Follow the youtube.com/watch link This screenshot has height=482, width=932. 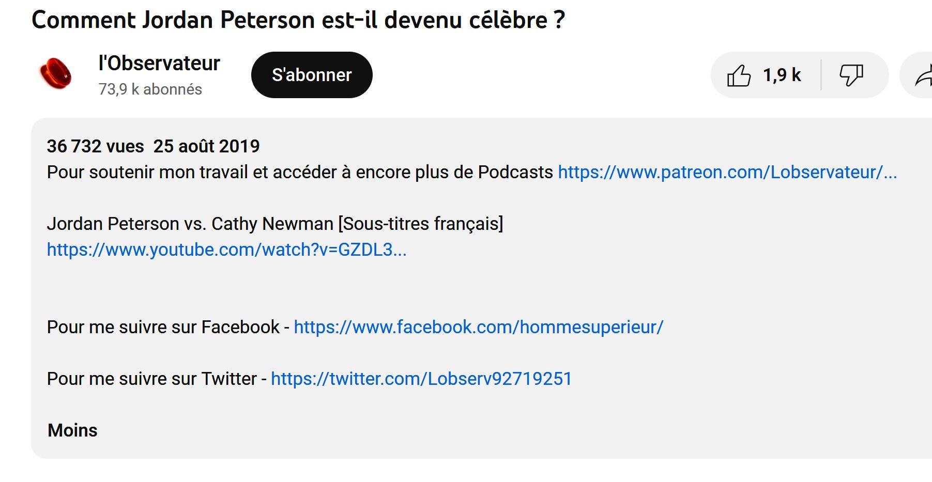pyautogui.click(x=226, y=250)
